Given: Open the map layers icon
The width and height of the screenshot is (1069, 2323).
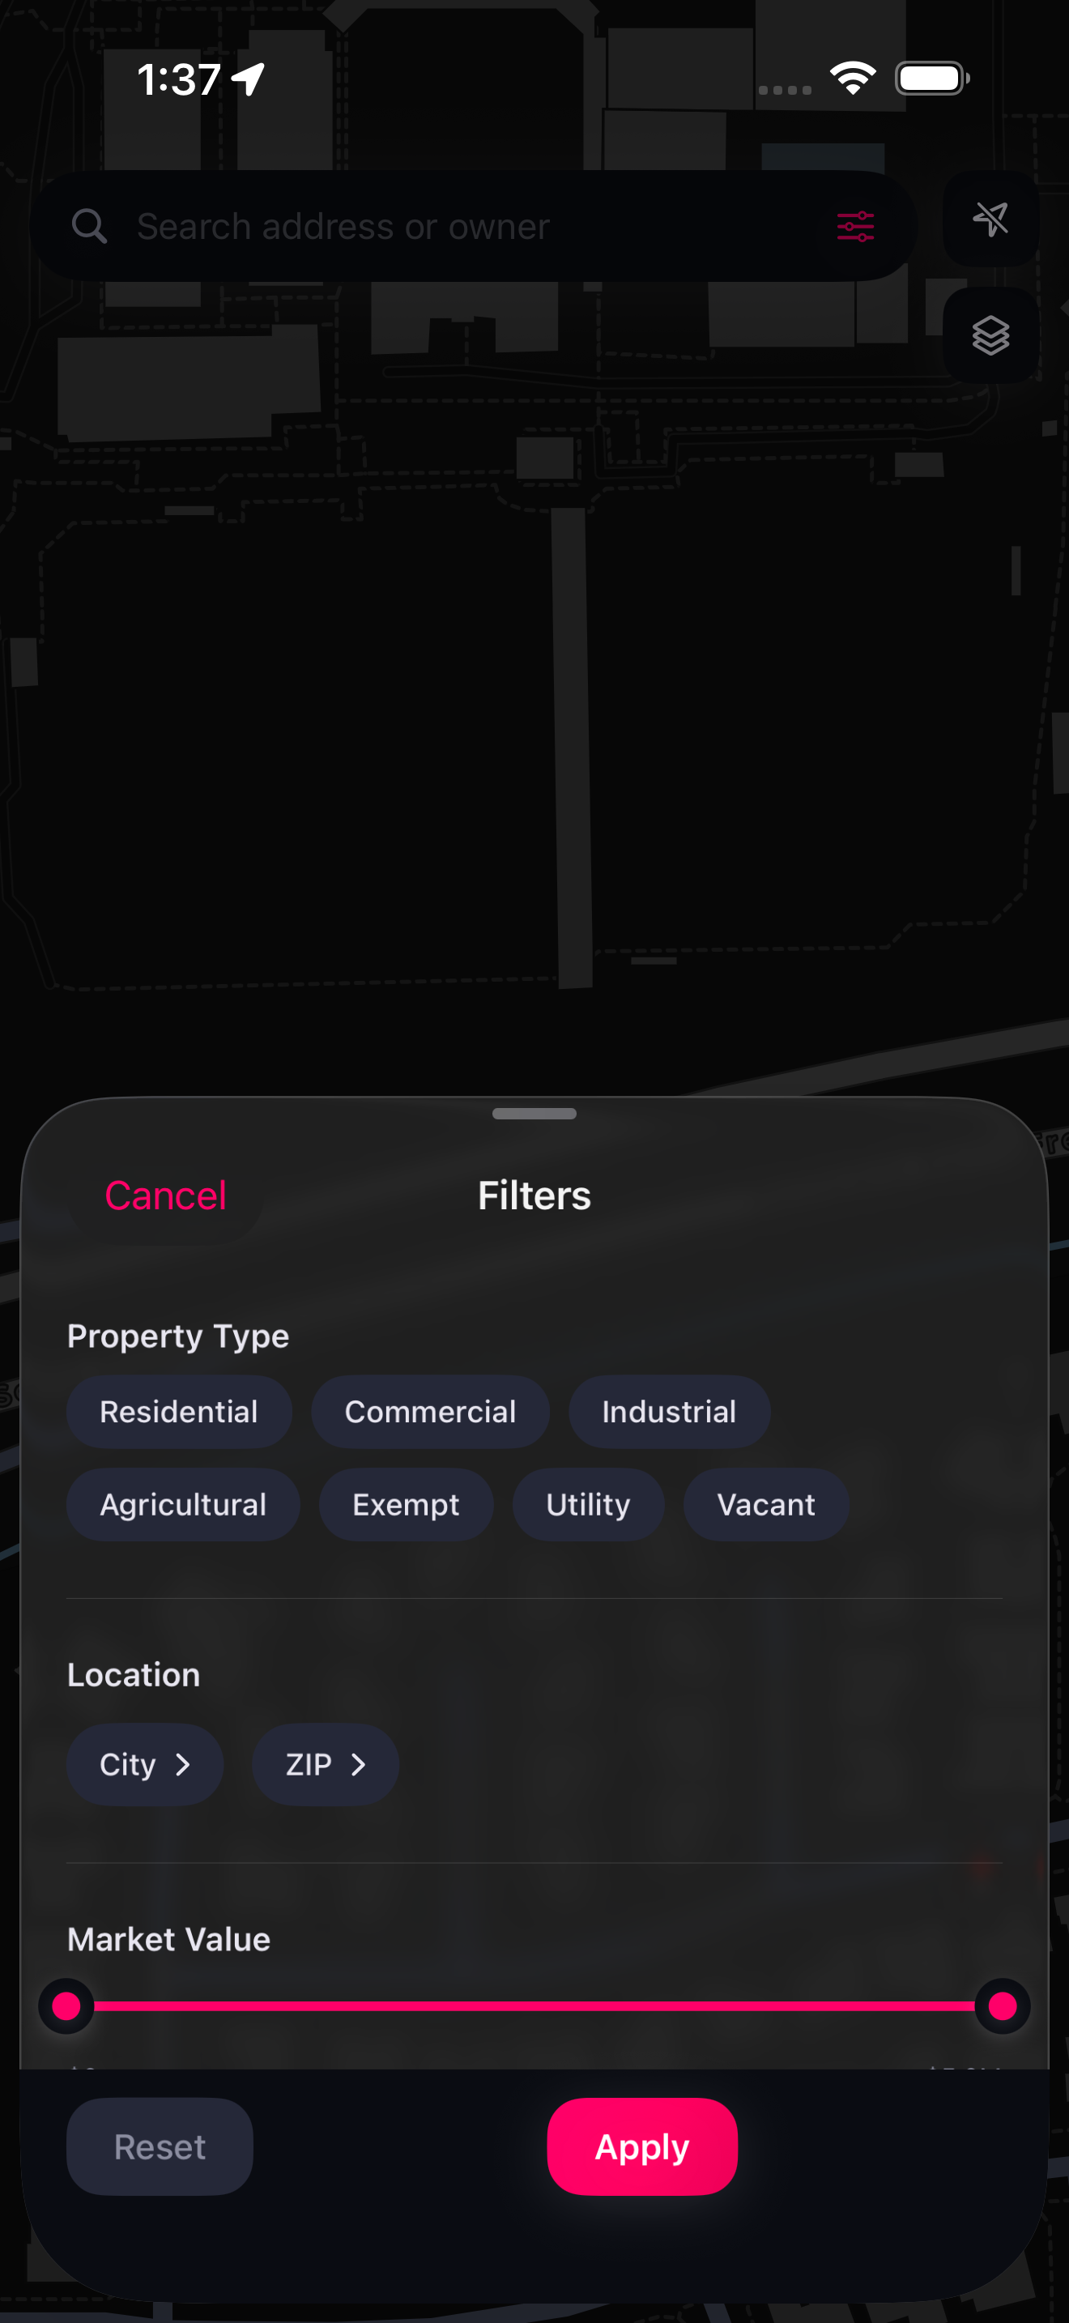Looking at the screenshot, I should (990, 336).
